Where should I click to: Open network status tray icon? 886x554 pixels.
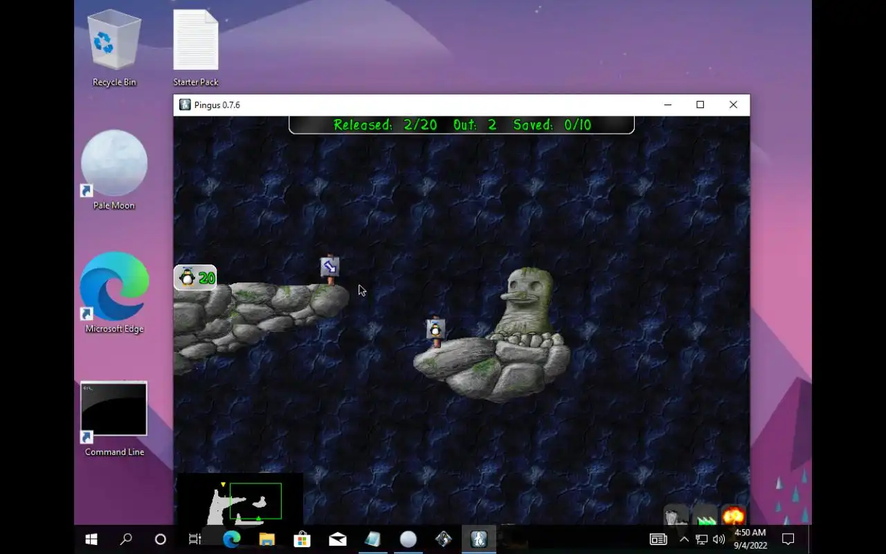coord(702,539)
